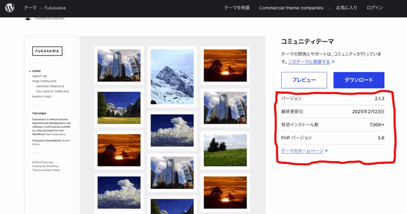This screenshot has height=214, width=407.
Task: Open the テーマを申請 menu item
Action: point(237,8)
